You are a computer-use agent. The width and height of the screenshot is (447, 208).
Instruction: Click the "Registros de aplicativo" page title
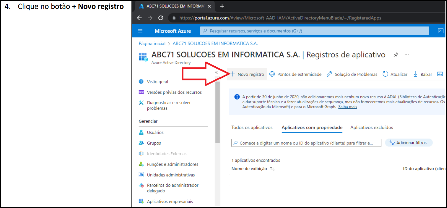tap(346, 55)
